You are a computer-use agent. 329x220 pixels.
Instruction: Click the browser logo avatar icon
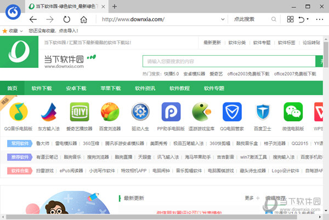pyautogui.click(x=13, y=12)
